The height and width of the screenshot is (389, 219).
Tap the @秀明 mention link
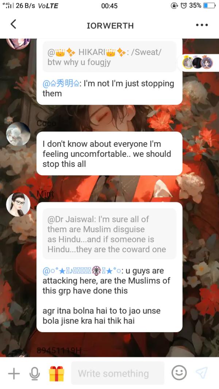(61, 84)
